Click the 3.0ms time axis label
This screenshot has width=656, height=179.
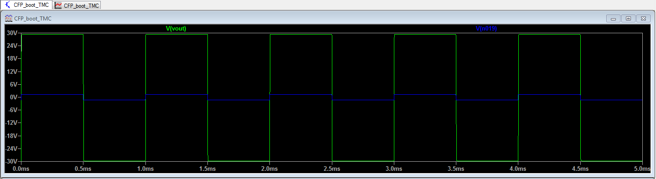point(393,169)
